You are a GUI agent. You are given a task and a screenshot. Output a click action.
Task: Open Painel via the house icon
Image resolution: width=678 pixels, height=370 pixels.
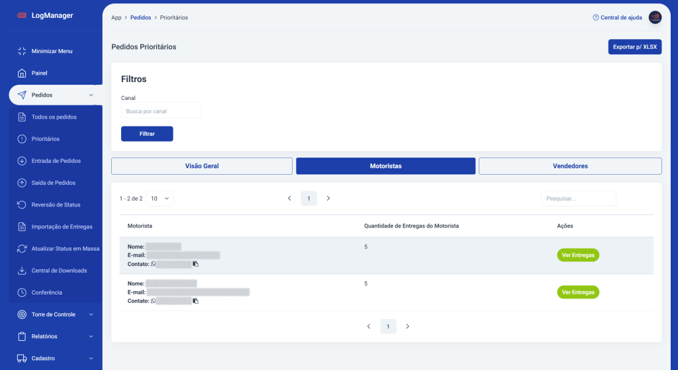tap(21, 73)
